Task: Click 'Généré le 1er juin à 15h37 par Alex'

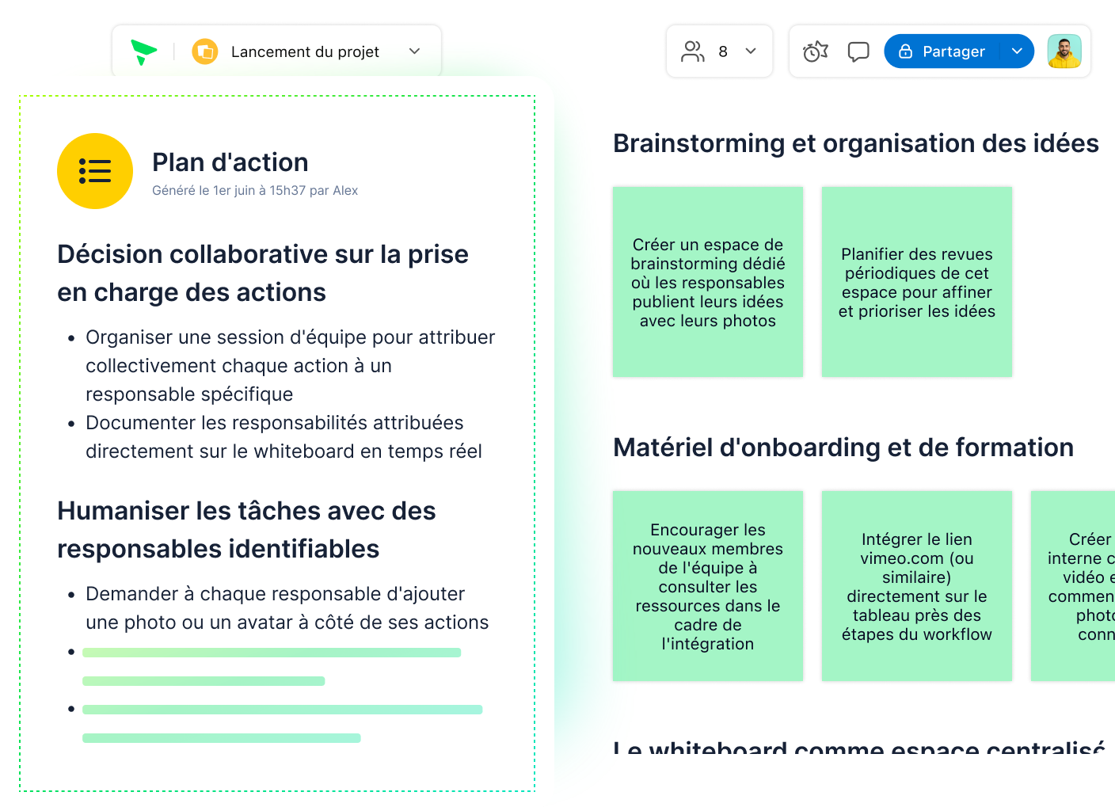Action: pyautogui.click(x=255, y=190)
